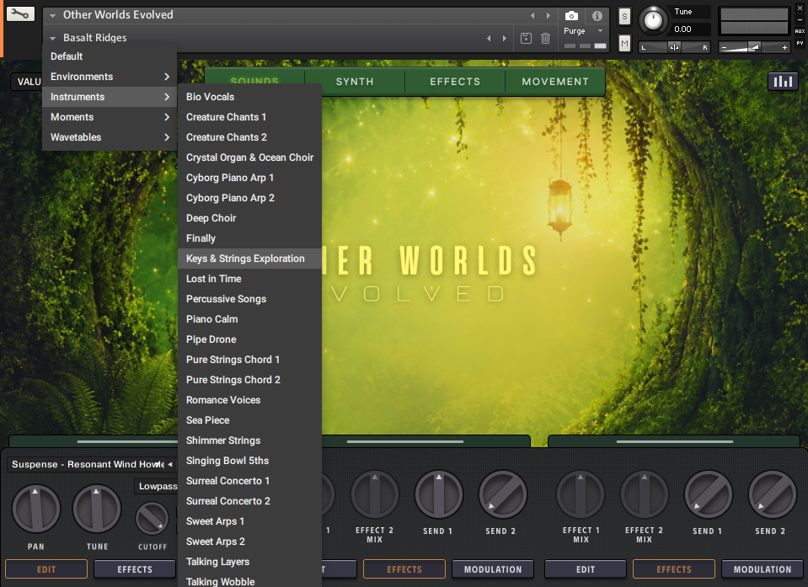This screenshot has height=587, width=808.
Task: Click the PV button at right edge
Action: (x=800, y=43)
